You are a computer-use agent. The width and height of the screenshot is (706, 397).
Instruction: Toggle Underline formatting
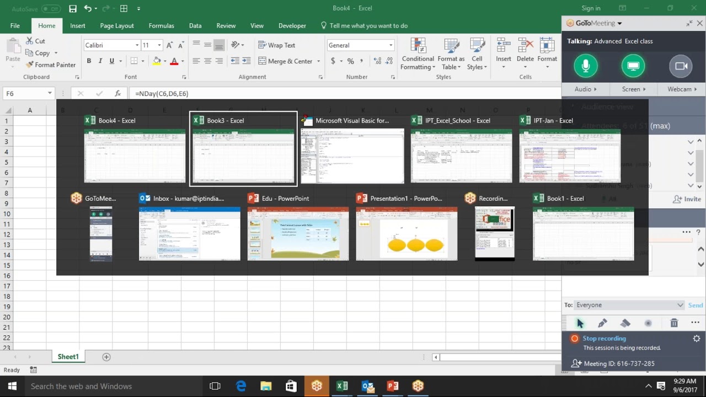click(112, 61)
